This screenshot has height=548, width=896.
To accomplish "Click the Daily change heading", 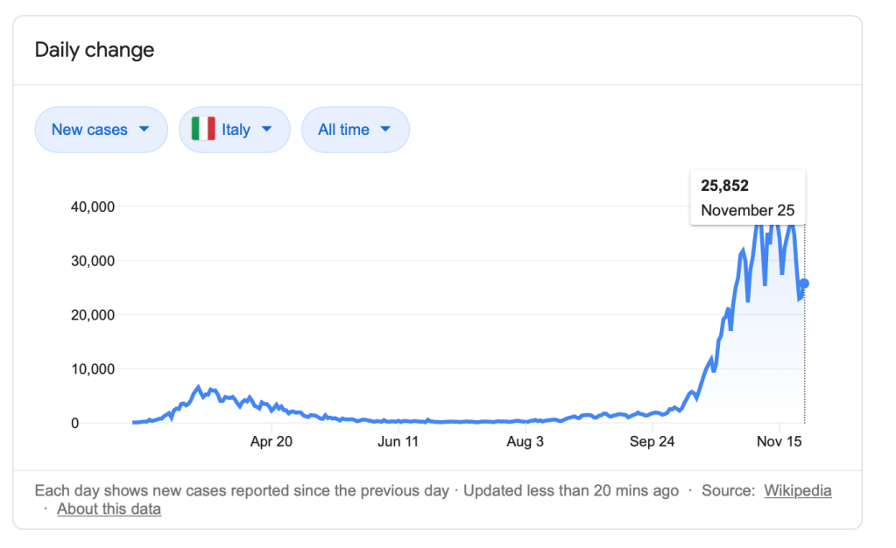I will (95, 50).
